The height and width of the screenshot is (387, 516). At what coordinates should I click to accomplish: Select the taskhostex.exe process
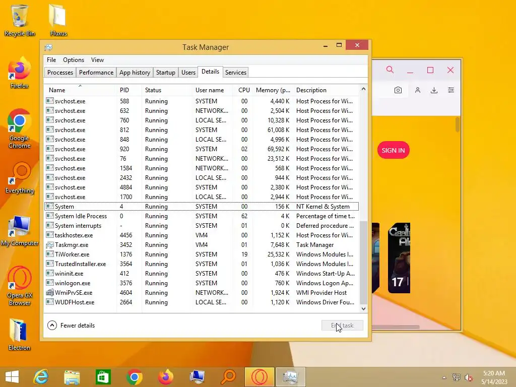point(202,235)
